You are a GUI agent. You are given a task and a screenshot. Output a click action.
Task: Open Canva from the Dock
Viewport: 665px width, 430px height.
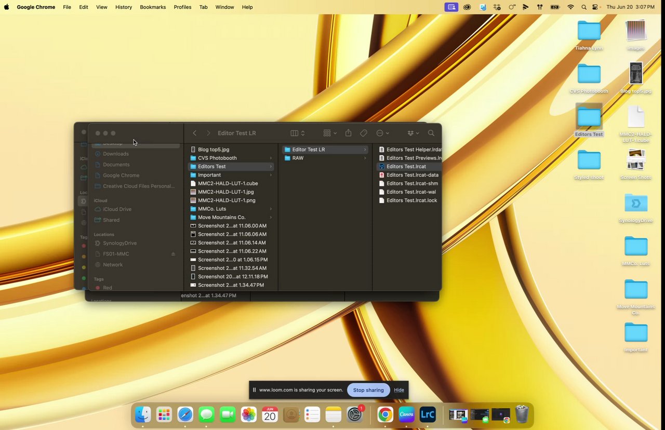(x=406, y=414)
